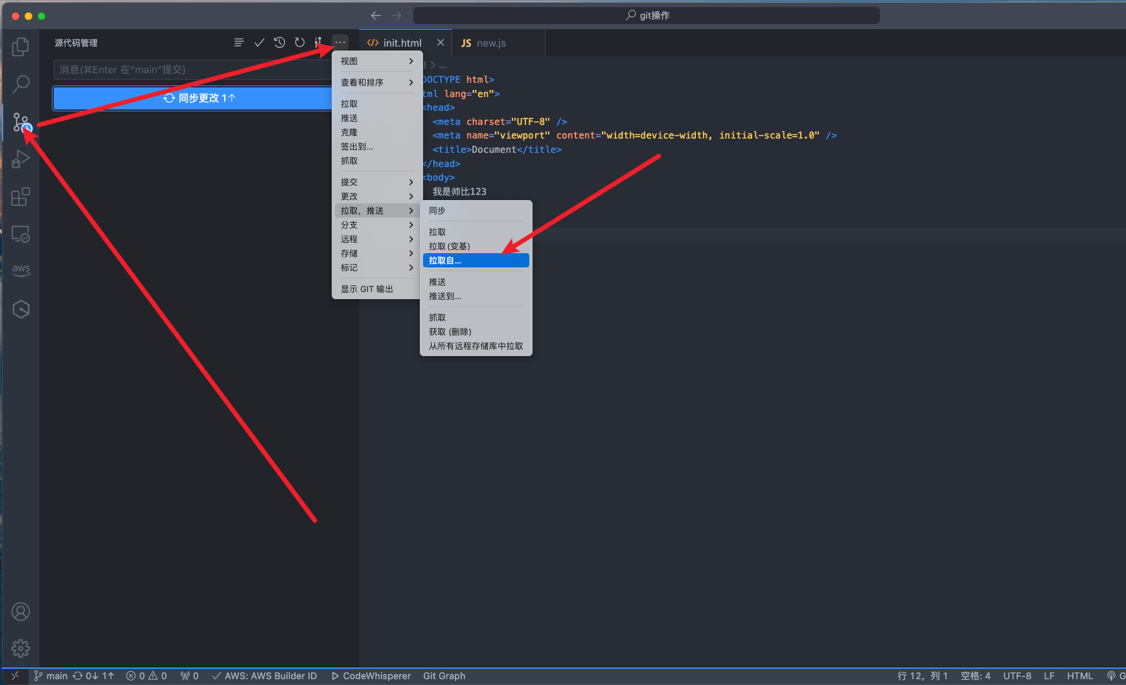This screenshot has width=1126, height=685.
Task: Open the Run and Debug view
Action: 21,159
